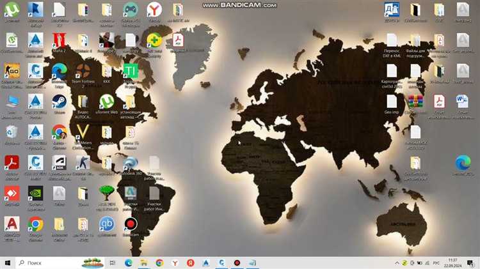Open the NVIDIA GeForce Experience shortcut

tap(36, 198)
